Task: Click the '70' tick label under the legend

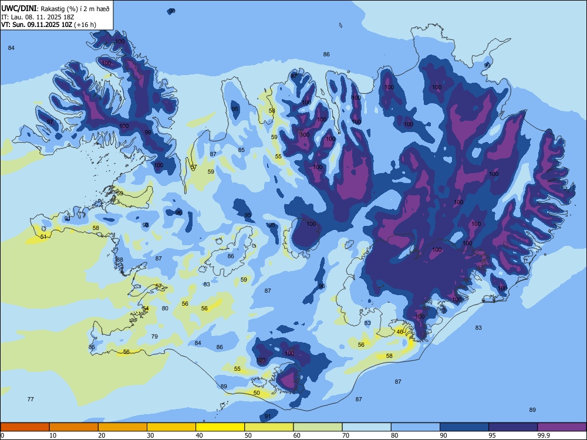Action: pos(346,435)
